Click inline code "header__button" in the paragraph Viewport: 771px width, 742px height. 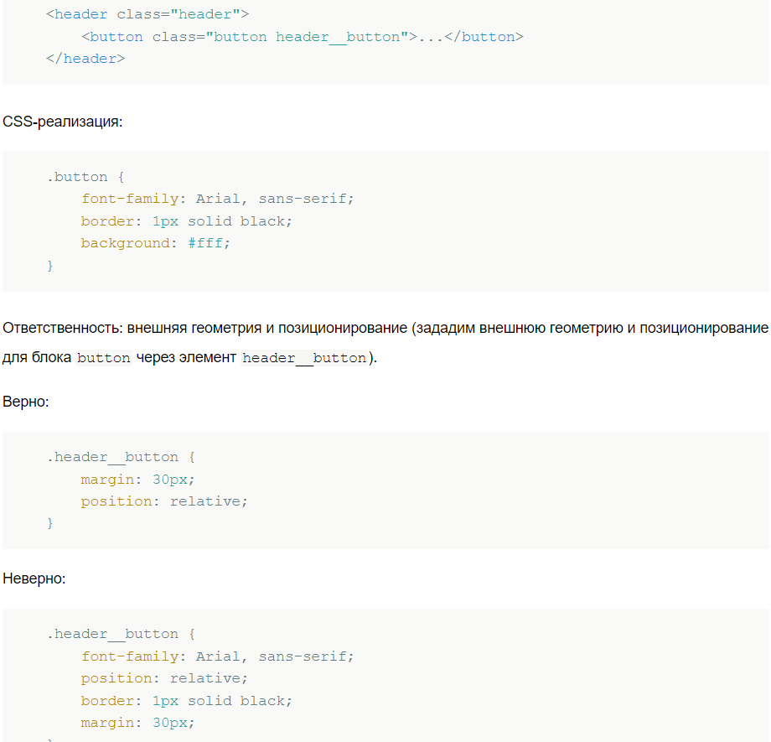[304, 358]
